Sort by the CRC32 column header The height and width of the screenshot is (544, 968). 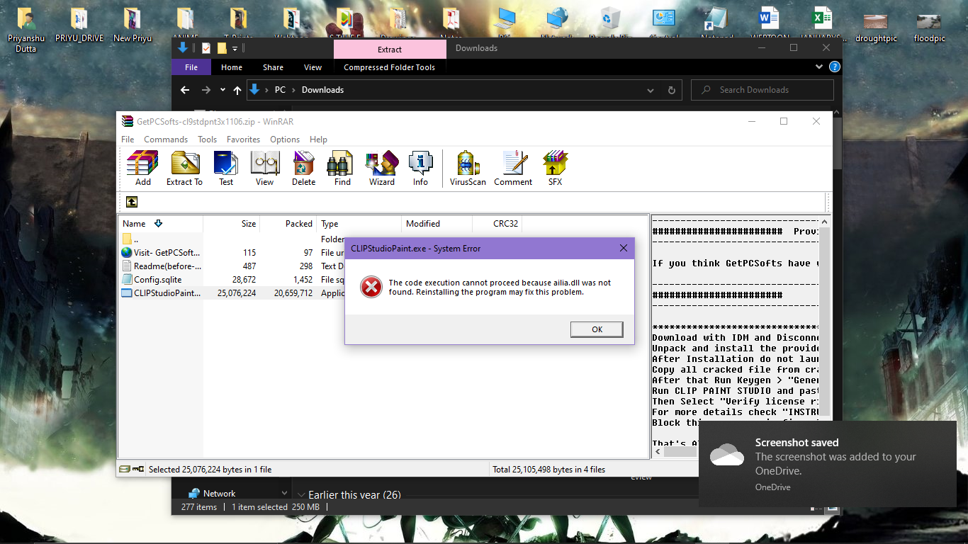pos(497,224)
